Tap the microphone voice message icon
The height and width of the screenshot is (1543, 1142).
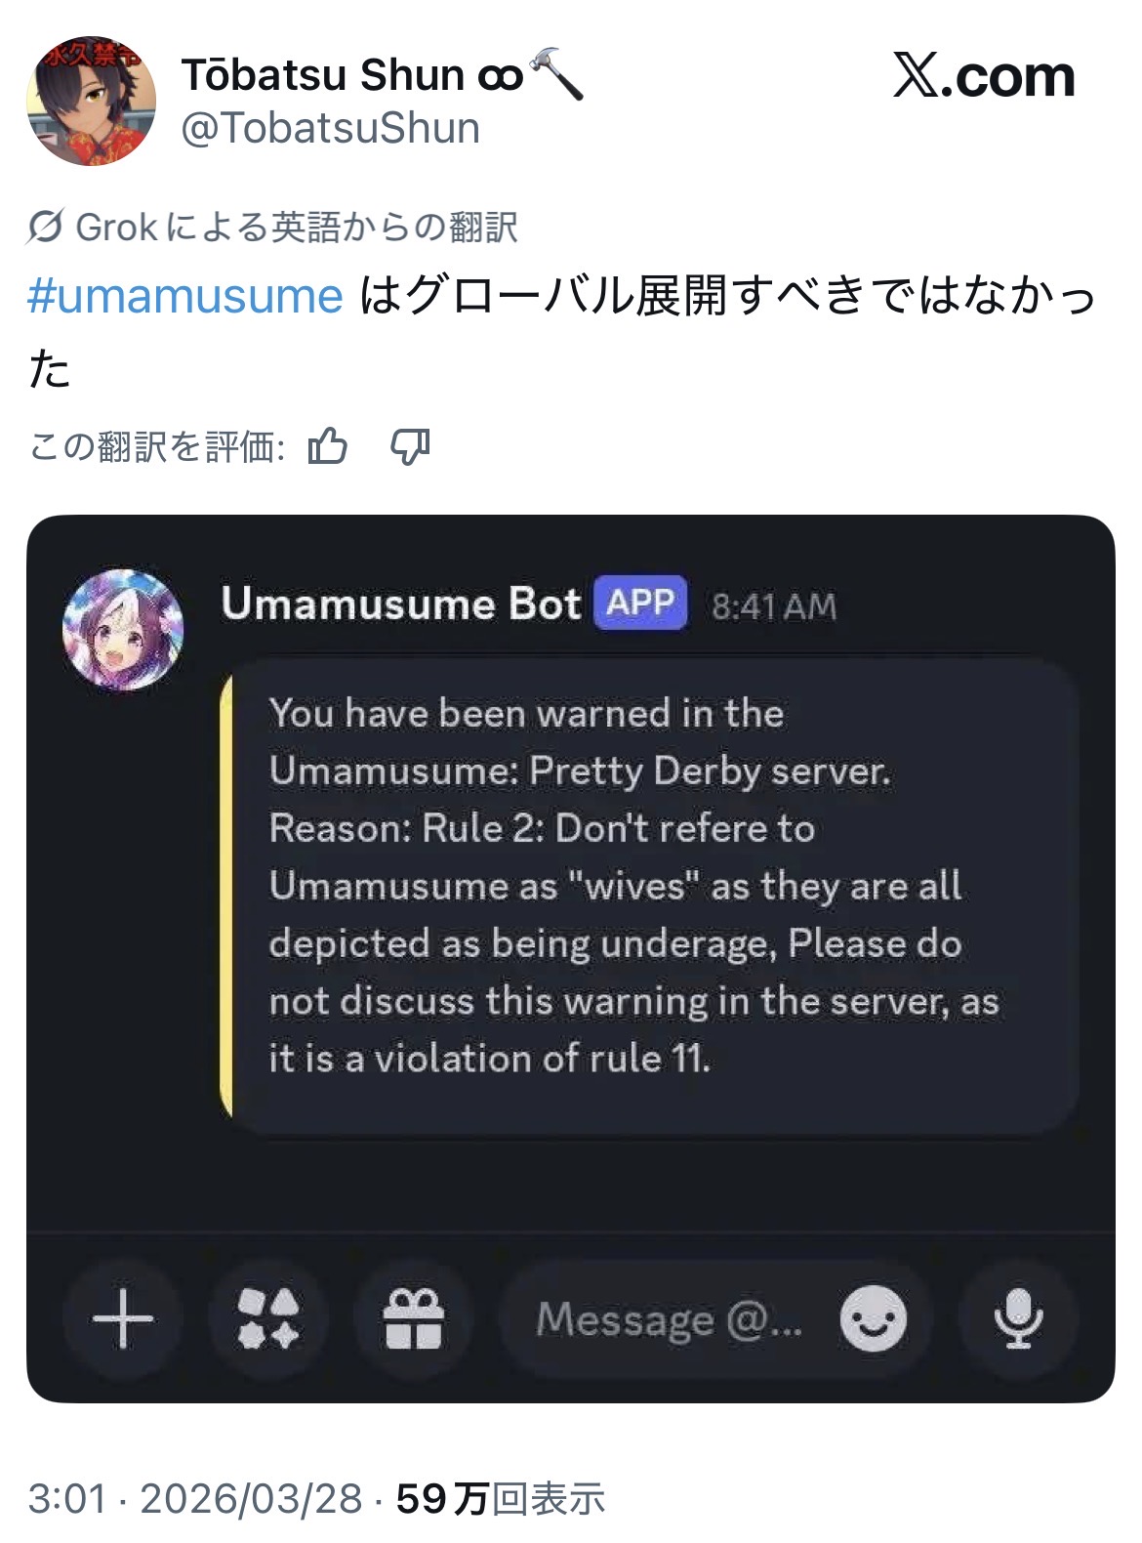1018,1318
